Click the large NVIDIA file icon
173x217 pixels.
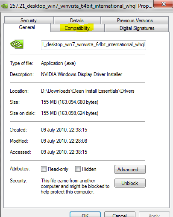17,44
